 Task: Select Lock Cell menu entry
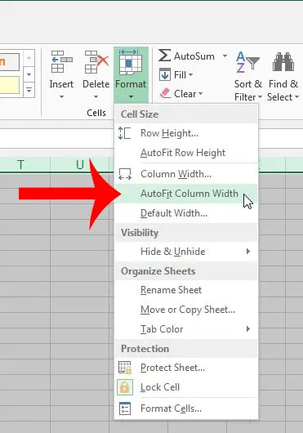click(x=186, y=387)
